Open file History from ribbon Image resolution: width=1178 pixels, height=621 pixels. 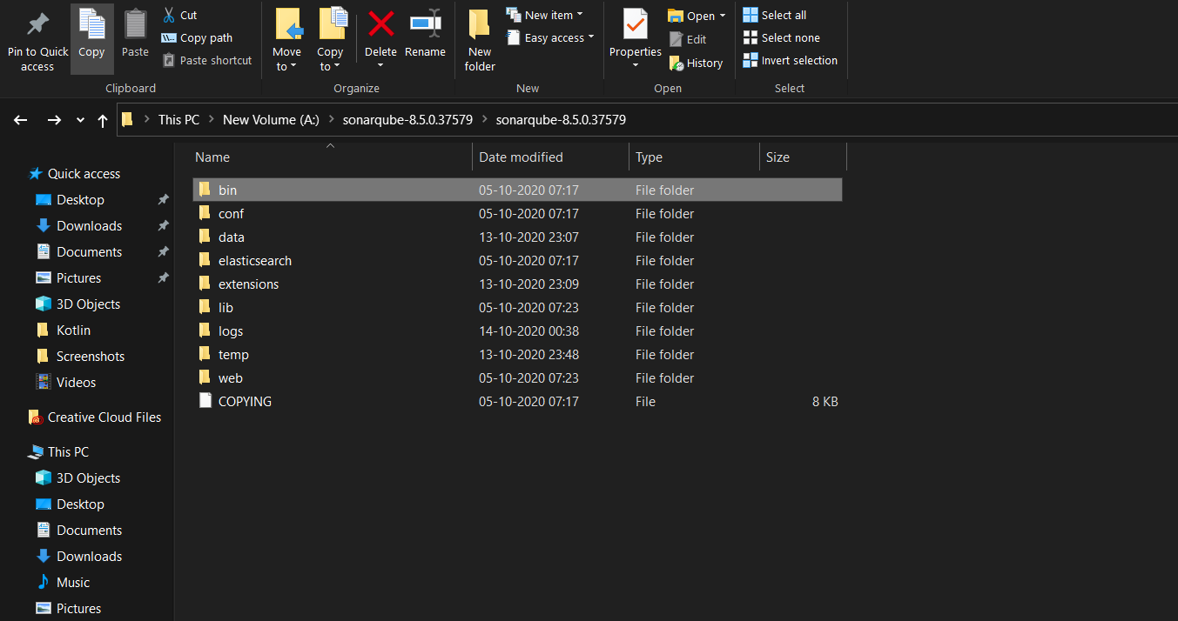coord(696,63)
